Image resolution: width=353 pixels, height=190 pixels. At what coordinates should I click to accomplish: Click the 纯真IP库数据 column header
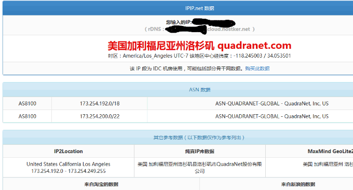[200, 151]
